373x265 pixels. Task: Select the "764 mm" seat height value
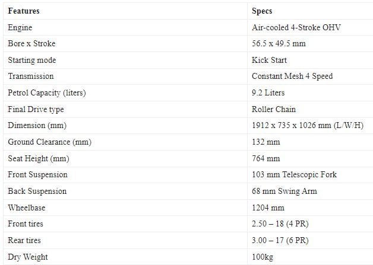coord(266,158)
